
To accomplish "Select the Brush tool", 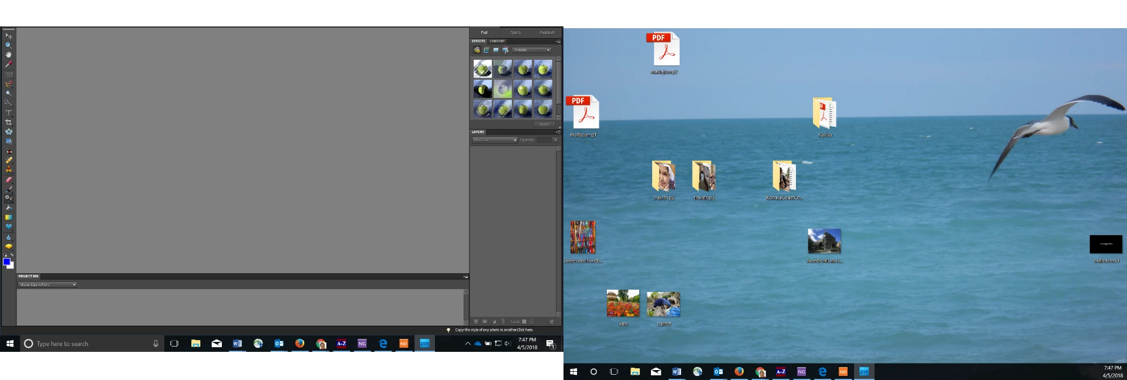I will point(8,189).
